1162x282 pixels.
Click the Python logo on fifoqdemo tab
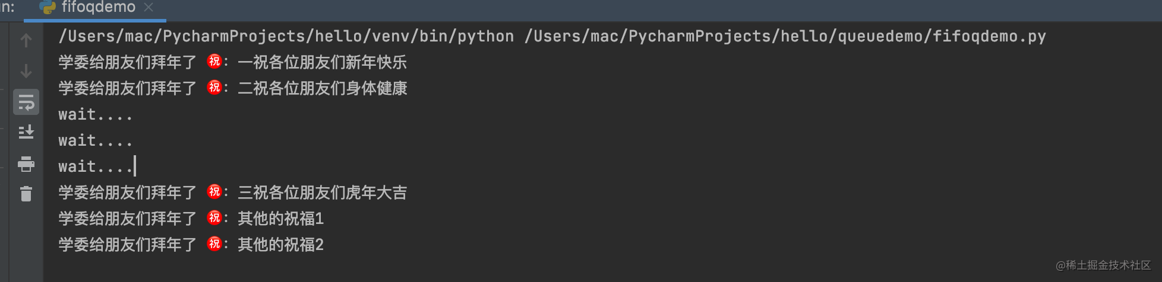(47, 7)
